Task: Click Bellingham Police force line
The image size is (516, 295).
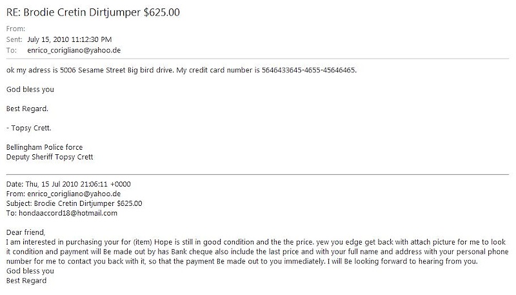Action: [45, 147]
